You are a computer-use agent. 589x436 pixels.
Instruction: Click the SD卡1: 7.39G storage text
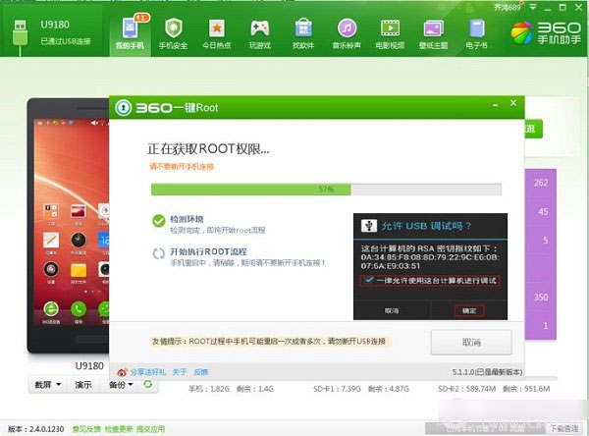(x=337, y=389)
